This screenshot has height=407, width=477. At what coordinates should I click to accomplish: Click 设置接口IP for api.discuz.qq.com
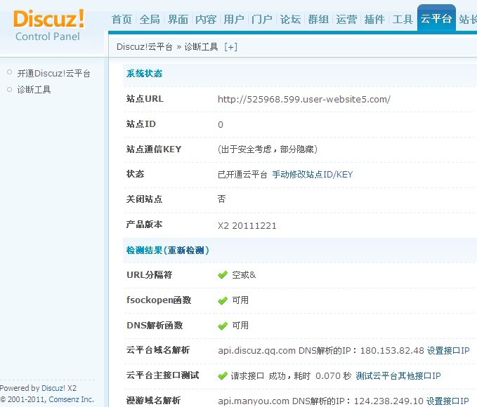point(448,350)
